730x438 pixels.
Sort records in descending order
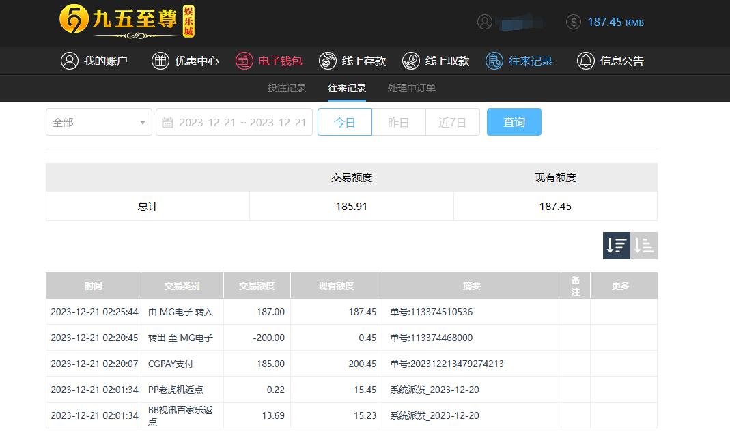tap(616, 246)
